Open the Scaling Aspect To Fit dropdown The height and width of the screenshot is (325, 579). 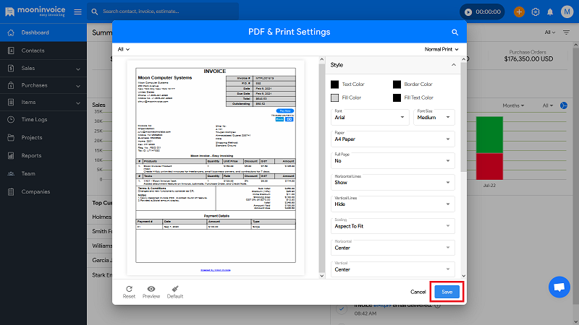[x=392, y=226]
